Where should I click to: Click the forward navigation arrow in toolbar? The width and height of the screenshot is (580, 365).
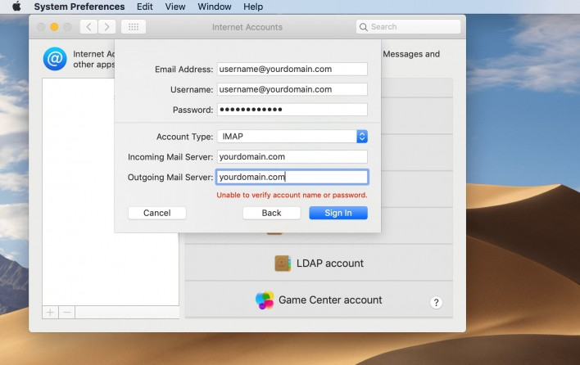(106, 27)
